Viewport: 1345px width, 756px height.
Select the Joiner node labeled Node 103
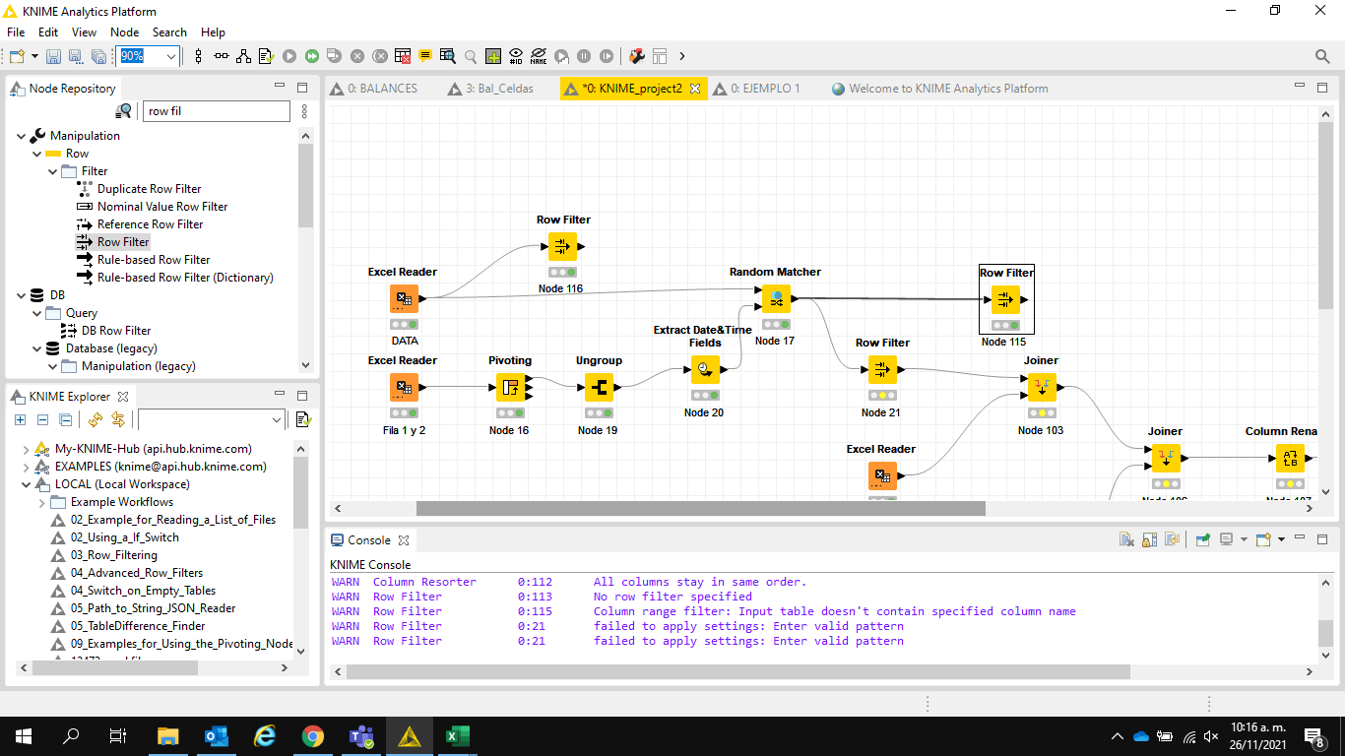click(1042, 388)
